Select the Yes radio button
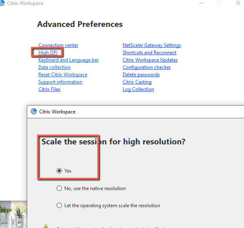This screenshot has width=244, height=228. pos(59,171)
